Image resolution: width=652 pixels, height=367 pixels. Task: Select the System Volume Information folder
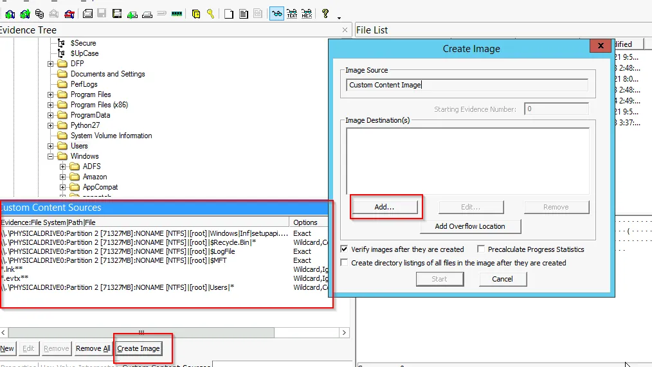(x=111, y=136)
